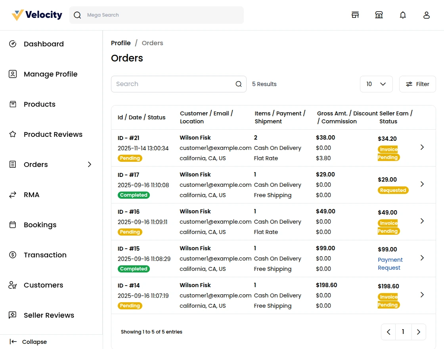Open order #21 details chevron
Viewport: 444px width, 349px height.
coord(422,147)
